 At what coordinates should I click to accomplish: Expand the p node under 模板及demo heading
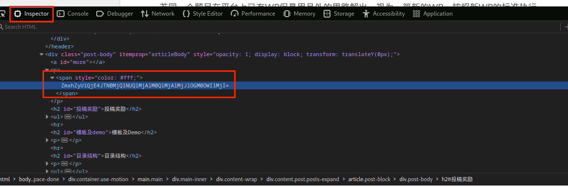(47, 140)
